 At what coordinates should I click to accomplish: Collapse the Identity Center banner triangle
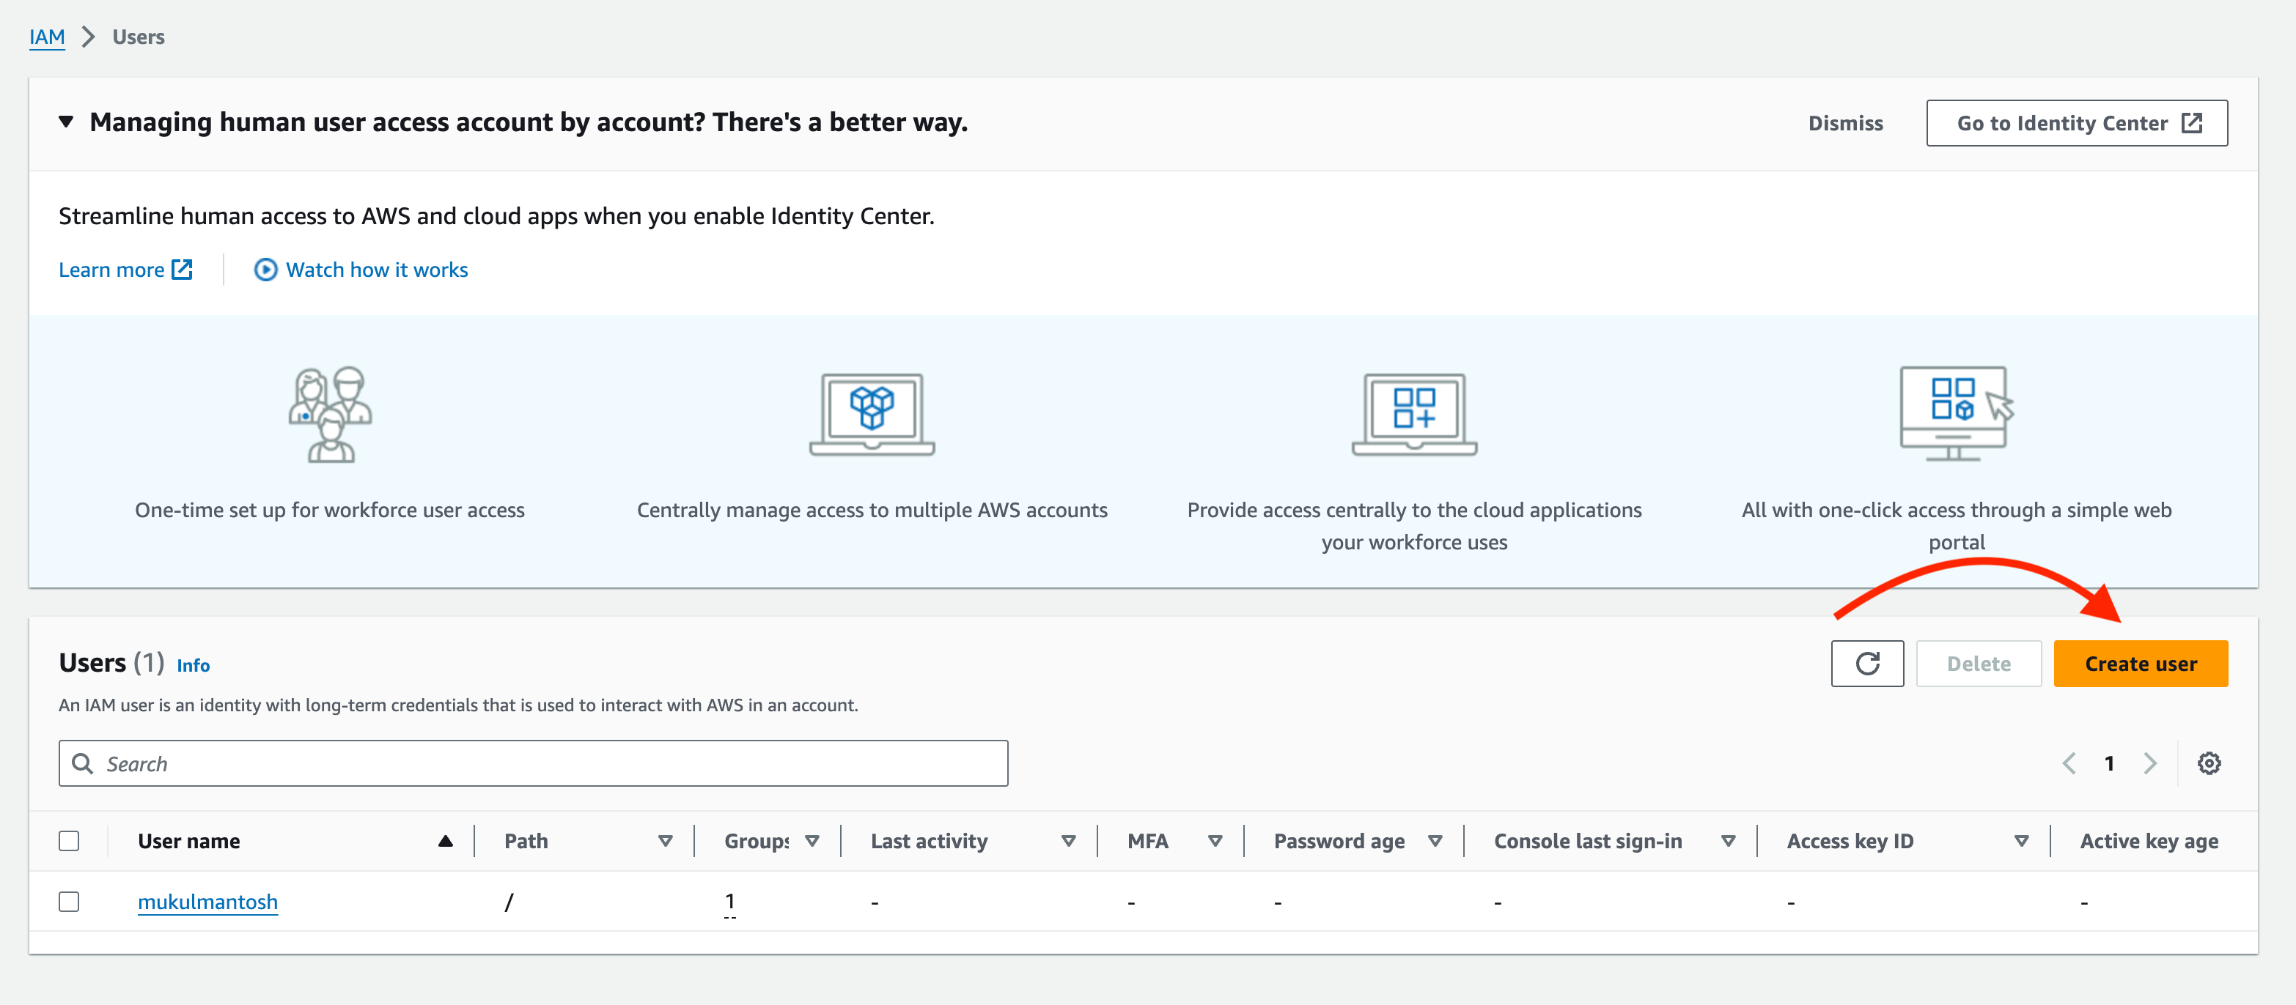[66, 122]
